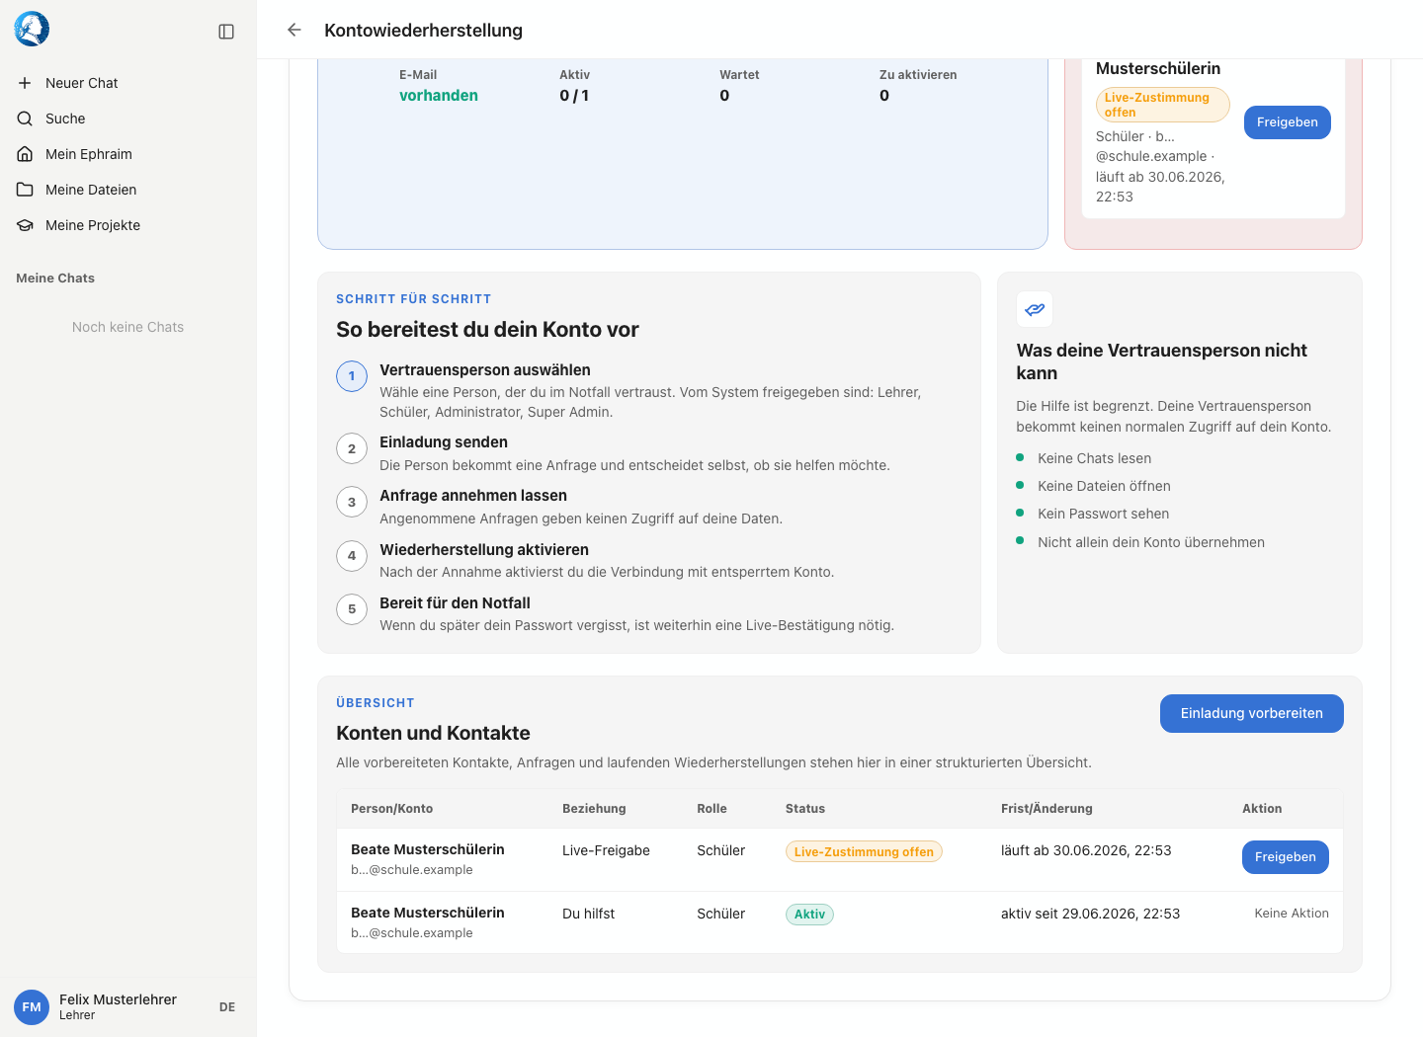Image resolution: width=1423 pixels, height=1037 pixels.
Task: Click Freigeben in top right card
Action: point(1287,122)
